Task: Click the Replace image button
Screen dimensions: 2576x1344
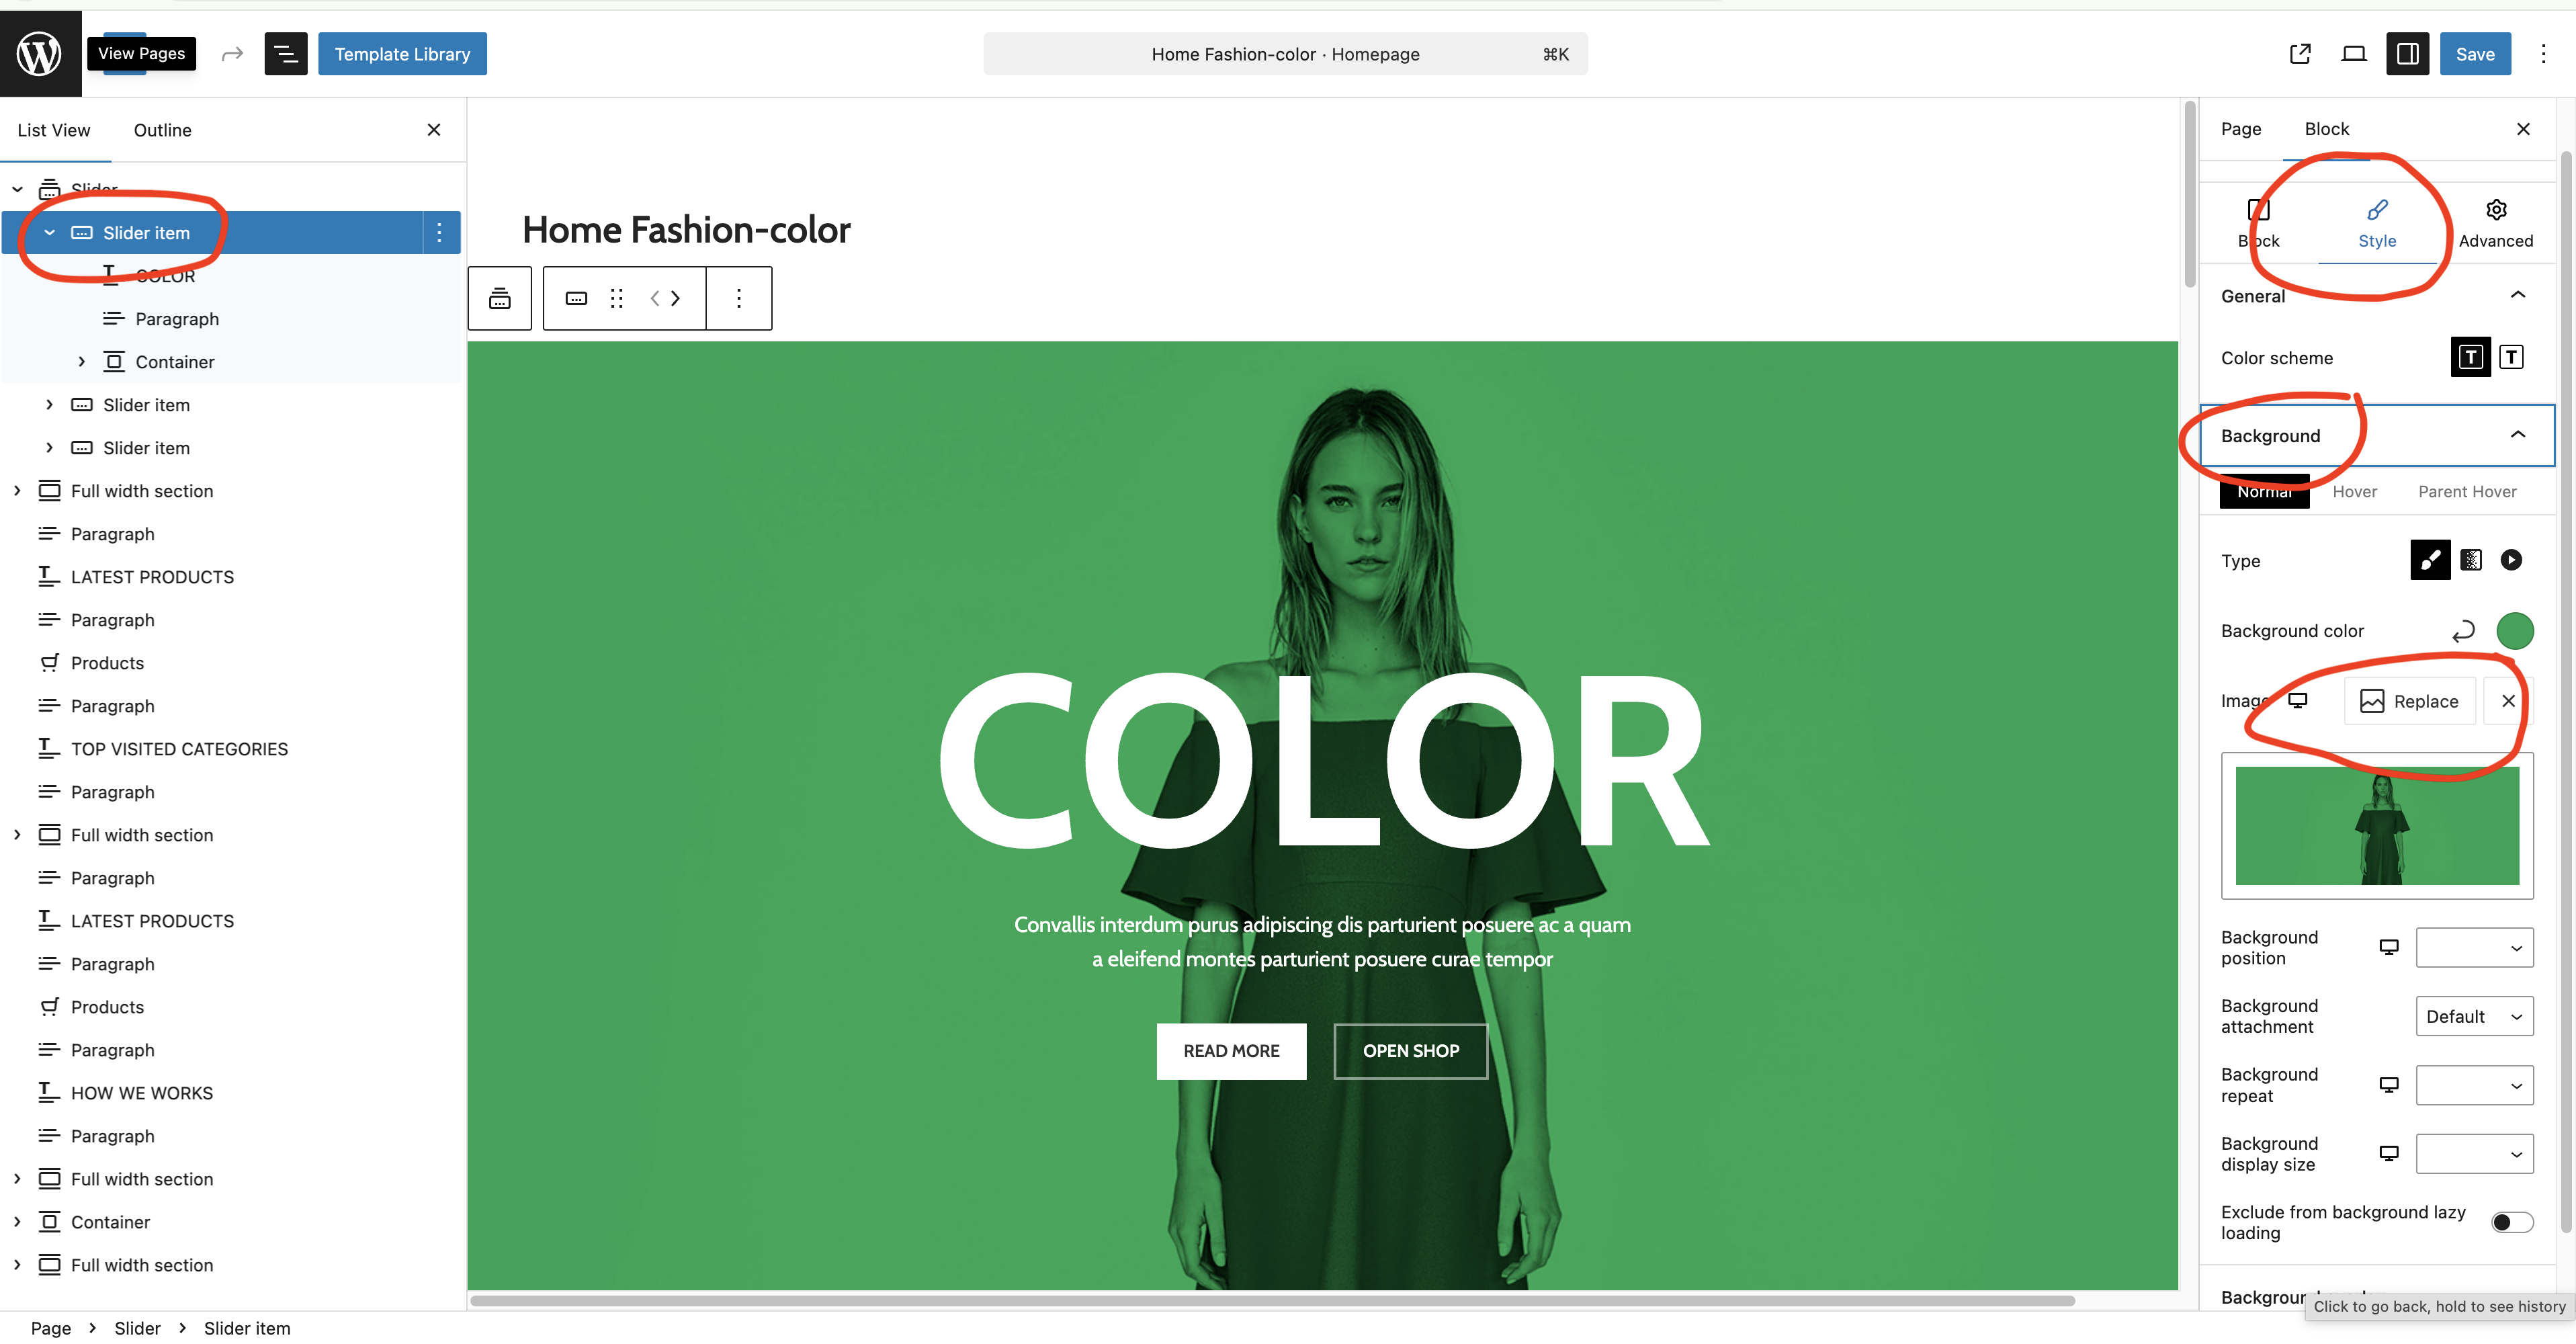Action: [2410, 701]
